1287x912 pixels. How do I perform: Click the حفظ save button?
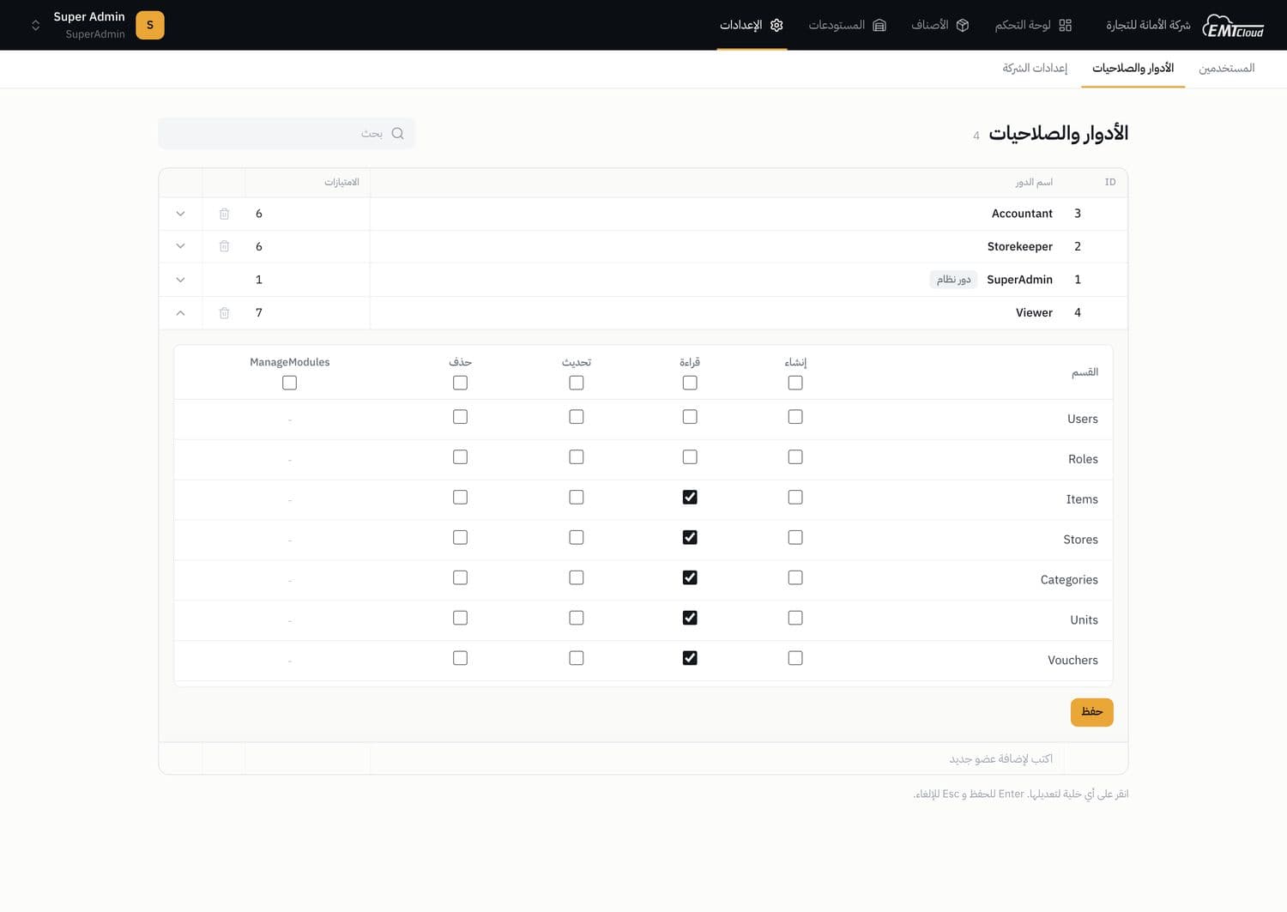[x=1091, y=712]
